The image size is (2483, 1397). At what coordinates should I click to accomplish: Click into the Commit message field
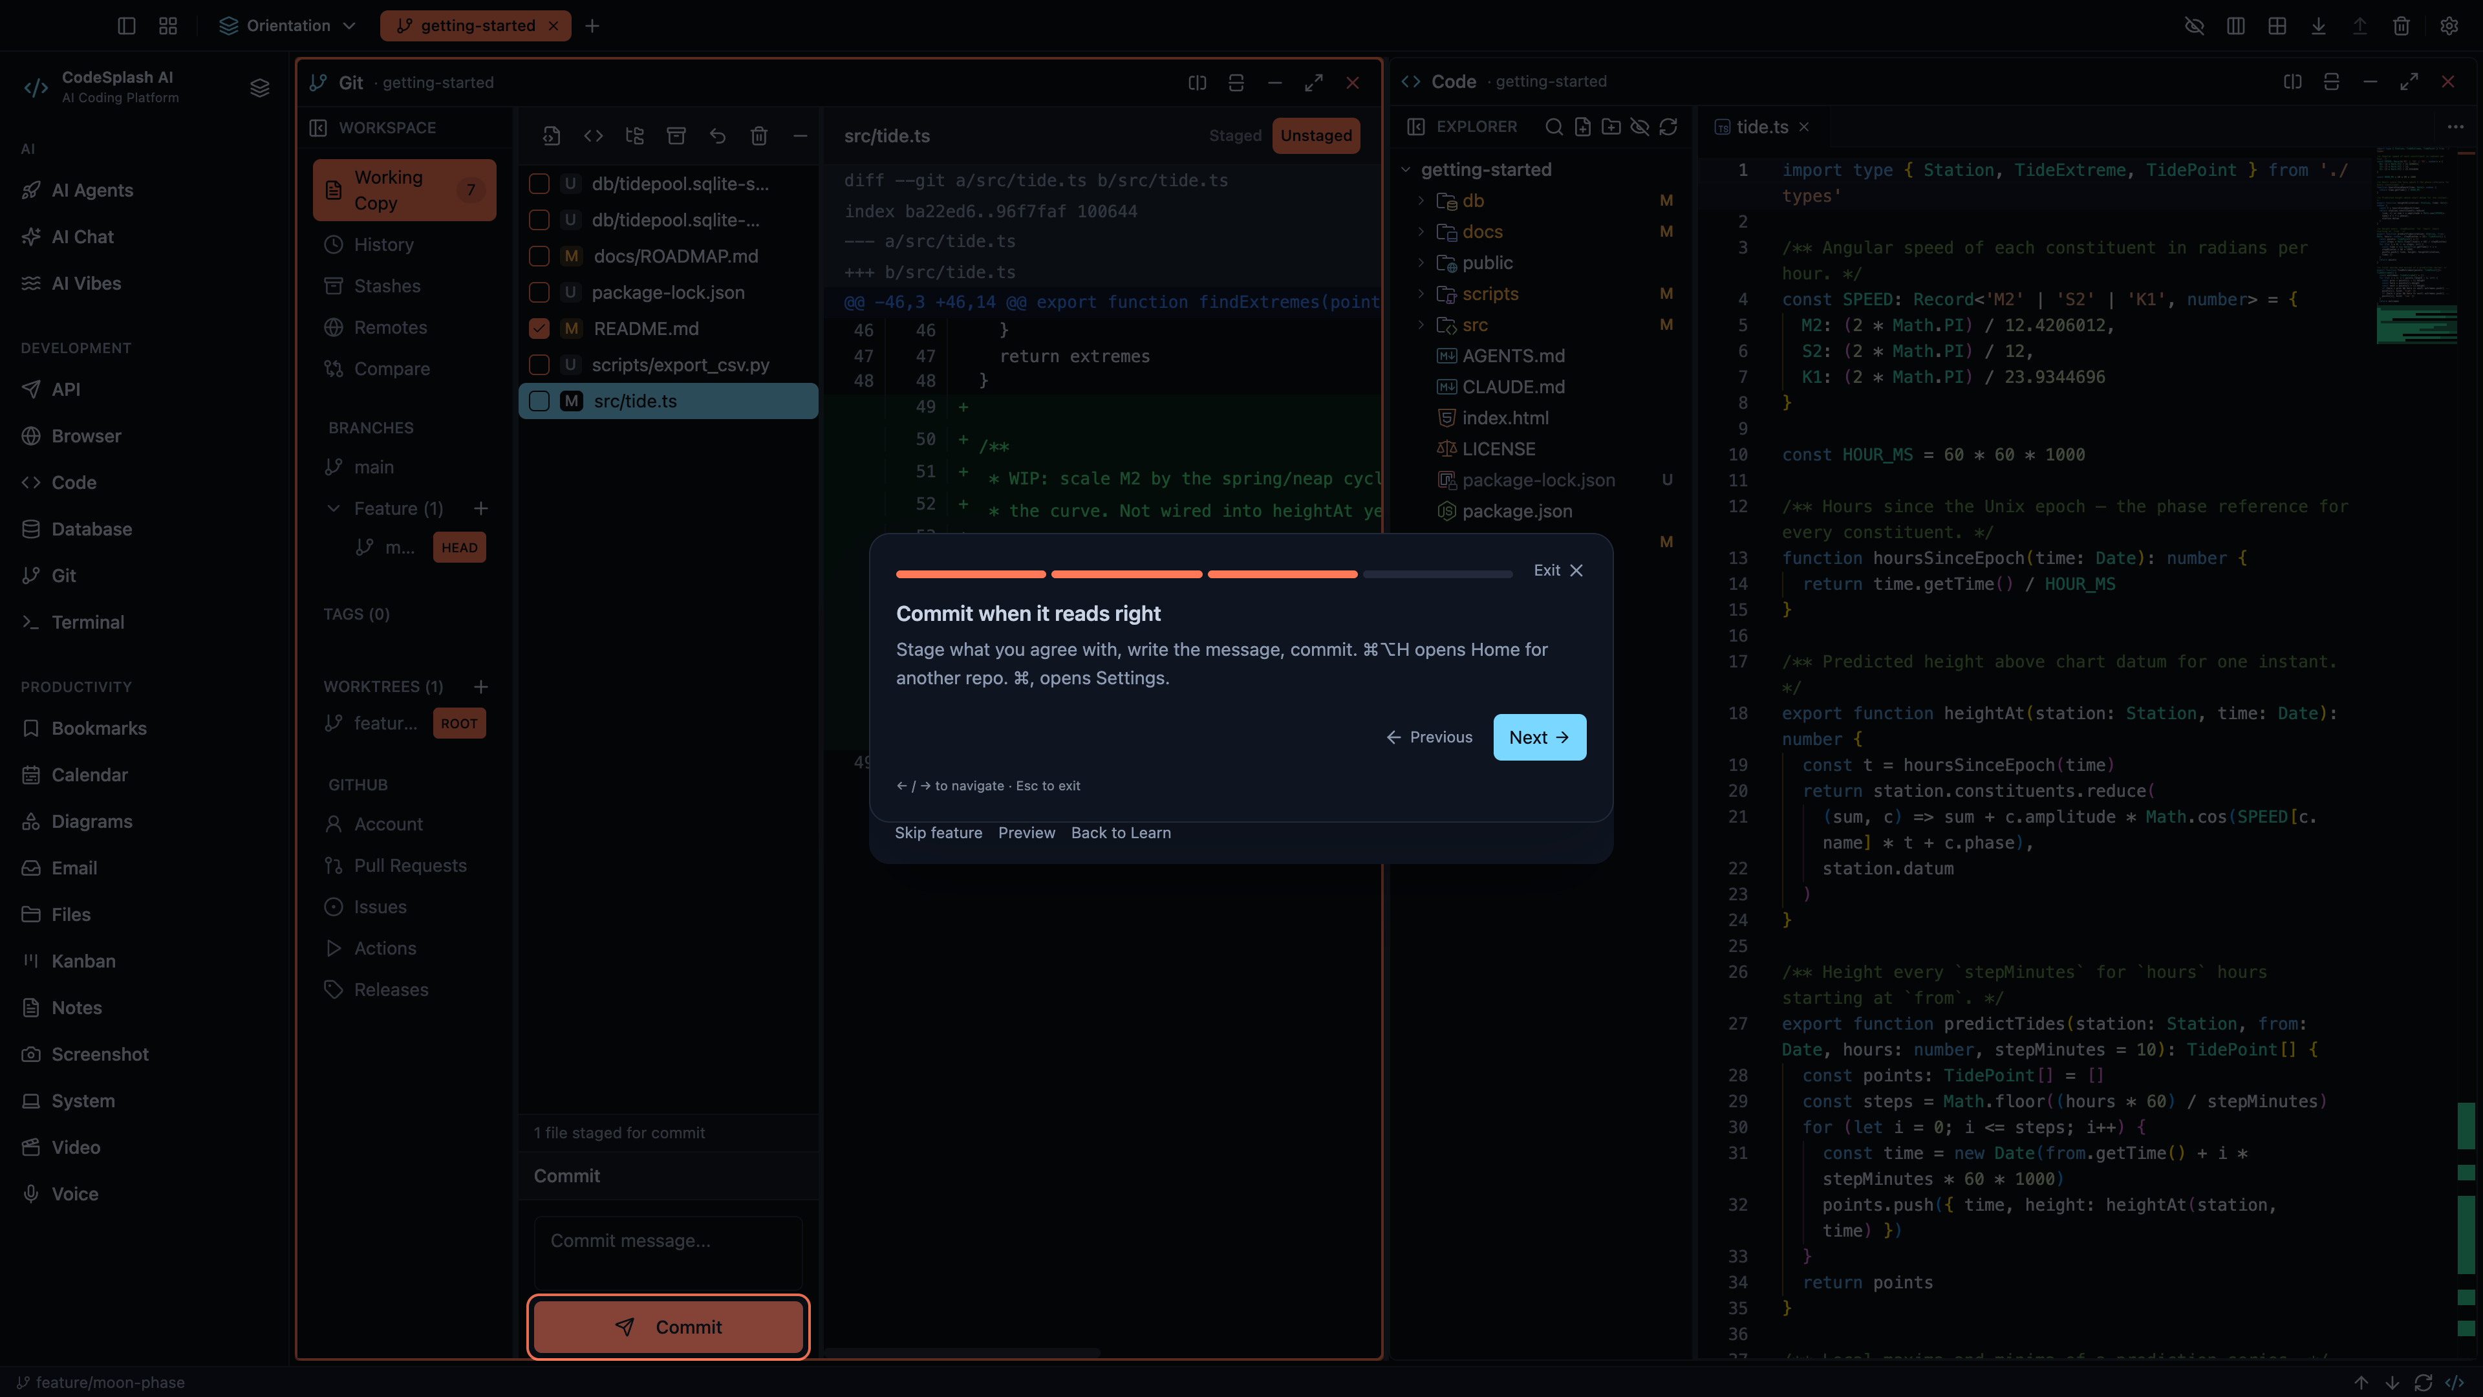[668, 1251]
